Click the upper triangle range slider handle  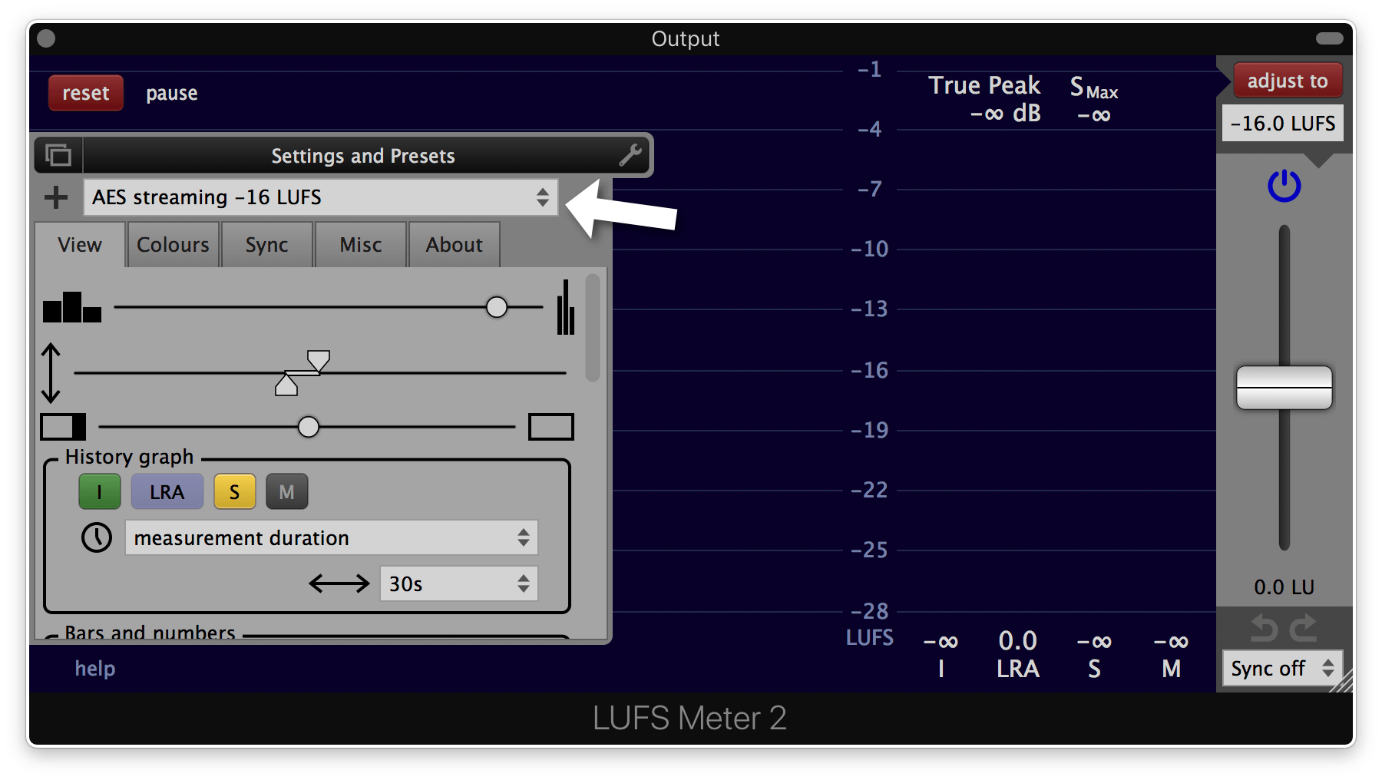319,360
